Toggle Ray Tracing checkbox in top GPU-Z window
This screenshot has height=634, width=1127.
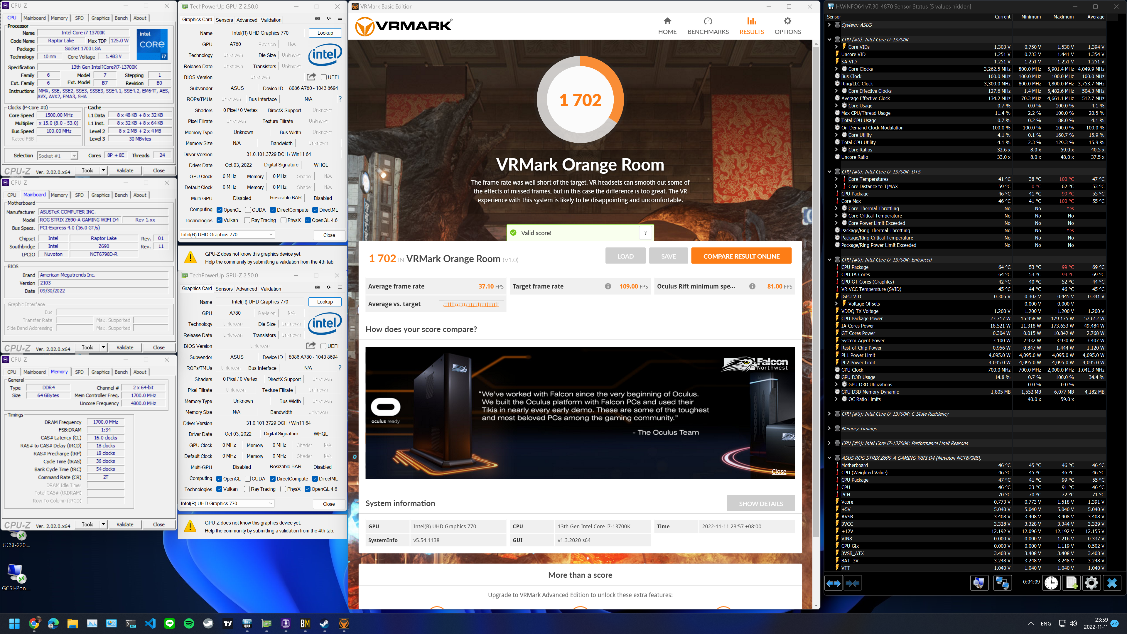pos(247,220)
